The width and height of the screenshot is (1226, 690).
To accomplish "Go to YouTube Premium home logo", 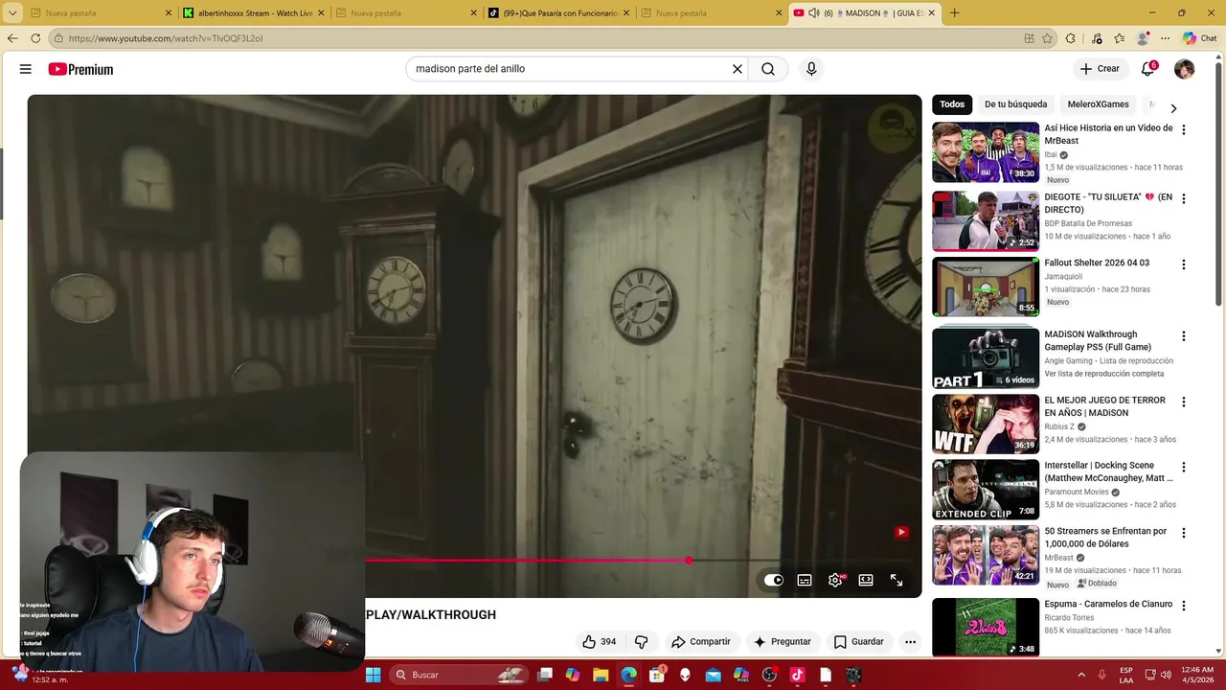I will (80, 69).
